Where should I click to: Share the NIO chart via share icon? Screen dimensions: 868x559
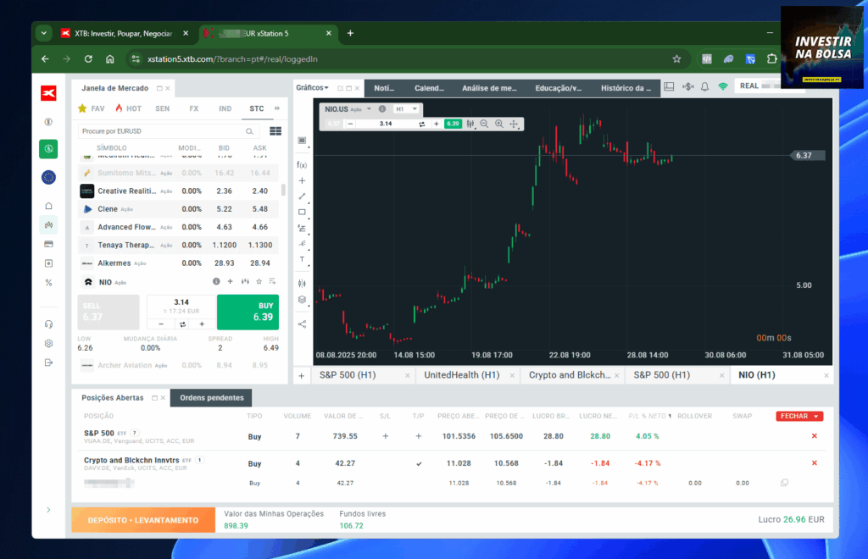pyautogui.click(x=302, y=324)
